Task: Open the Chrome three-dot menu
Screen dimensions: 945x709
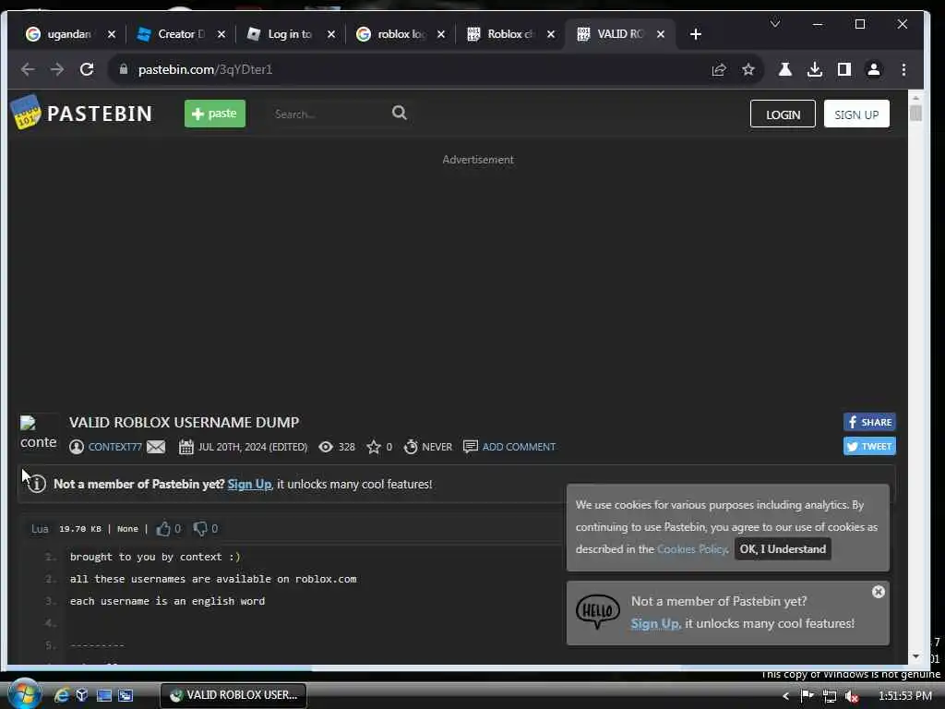Action: 903,69
